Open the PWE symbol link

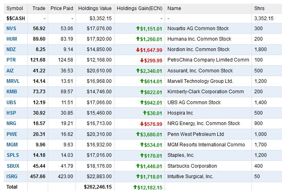[12, 134]
